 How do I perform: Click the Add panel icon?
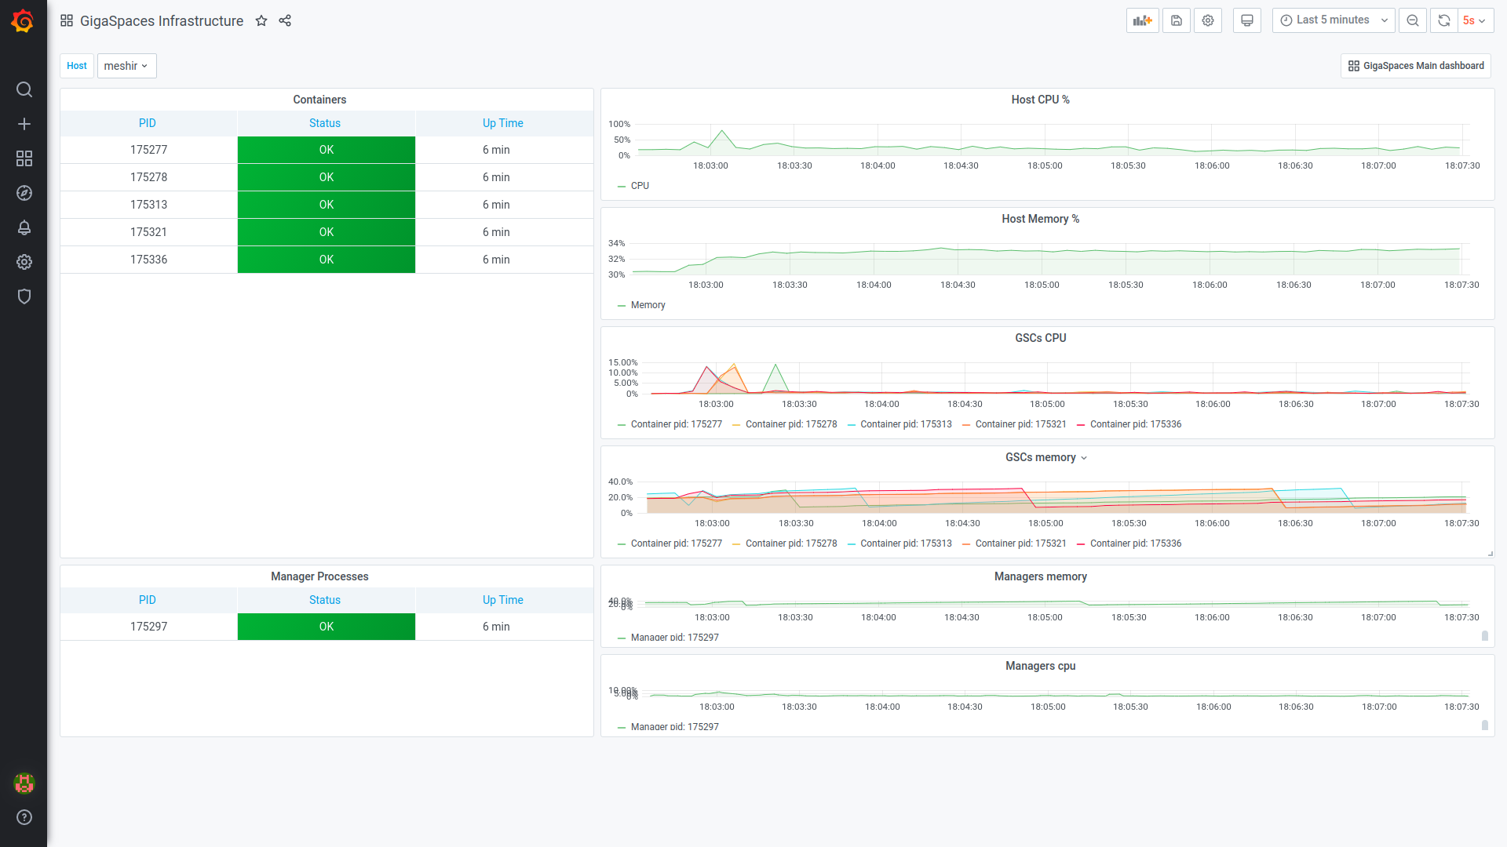coord(1143,20)
